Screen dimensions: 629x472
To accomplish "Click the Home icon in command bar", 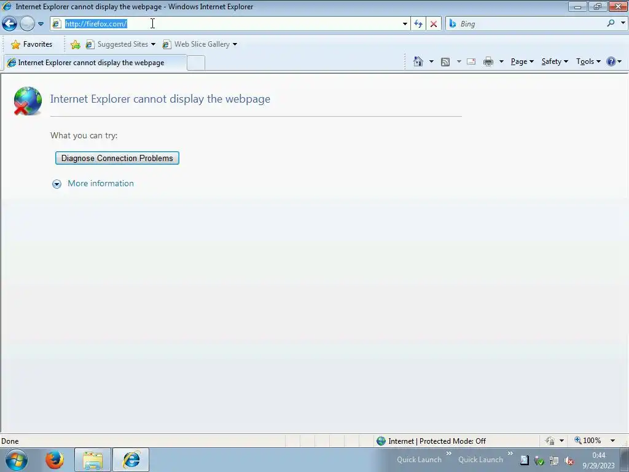I will [418, 61].
